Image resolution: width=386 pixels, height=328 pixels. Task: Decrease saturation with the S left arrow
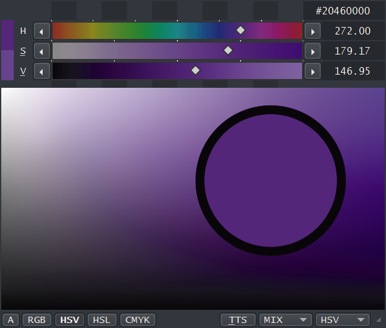tap(42, 51)
